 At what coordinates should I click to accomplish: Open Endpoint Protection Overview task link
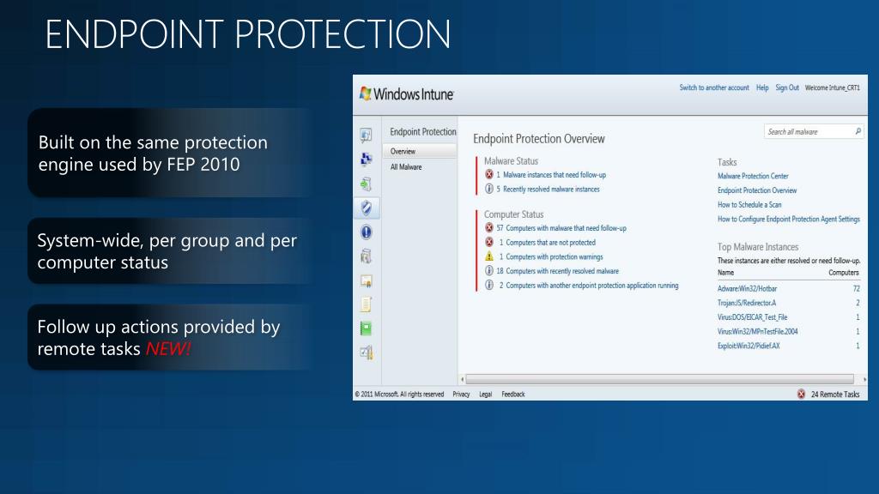pyautogui.click(x=757, y=190)
